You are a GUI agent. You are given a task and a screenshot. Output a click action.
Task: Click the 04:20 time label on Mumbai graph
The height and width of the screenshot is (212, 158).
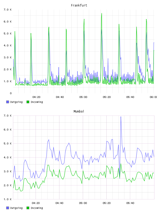click(x=36, y=203)
